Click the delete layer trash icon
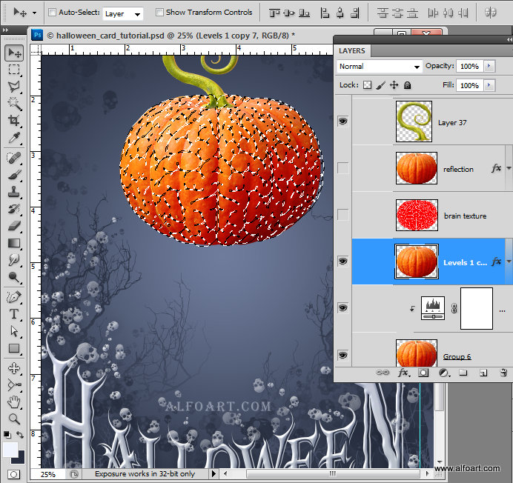513x483 pixels. point(503,373)
